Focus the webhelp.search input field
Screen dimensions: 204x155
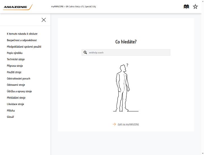coord(126,53)
